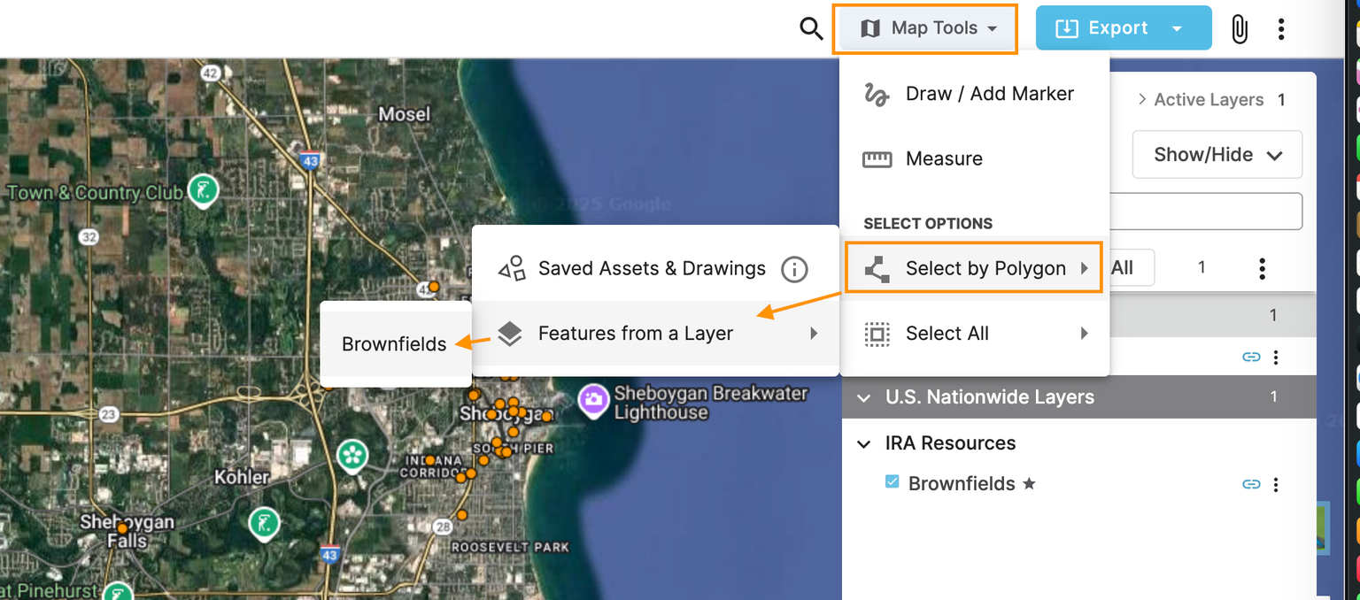Image resolution: width=1360 pixels, height=600 pixels.
Task: Click the search magnifier icon
Action: point(811,28)
